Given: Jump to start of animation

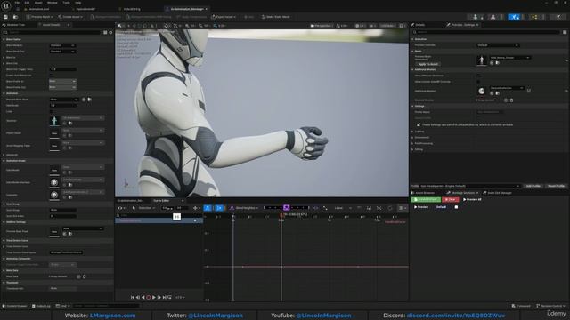Looking at the screenshot, I should point(133,297).
